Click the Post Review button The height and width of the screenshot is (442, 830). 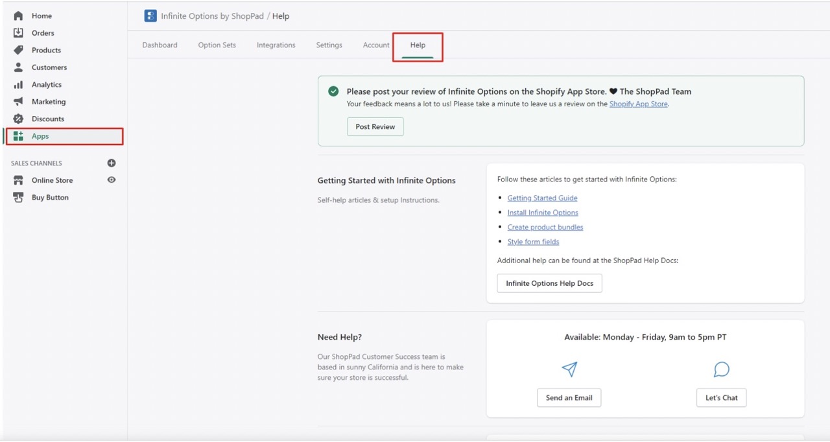point(375,127)
